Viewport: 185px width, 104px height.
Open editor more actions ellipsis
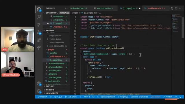coord(180,8)
